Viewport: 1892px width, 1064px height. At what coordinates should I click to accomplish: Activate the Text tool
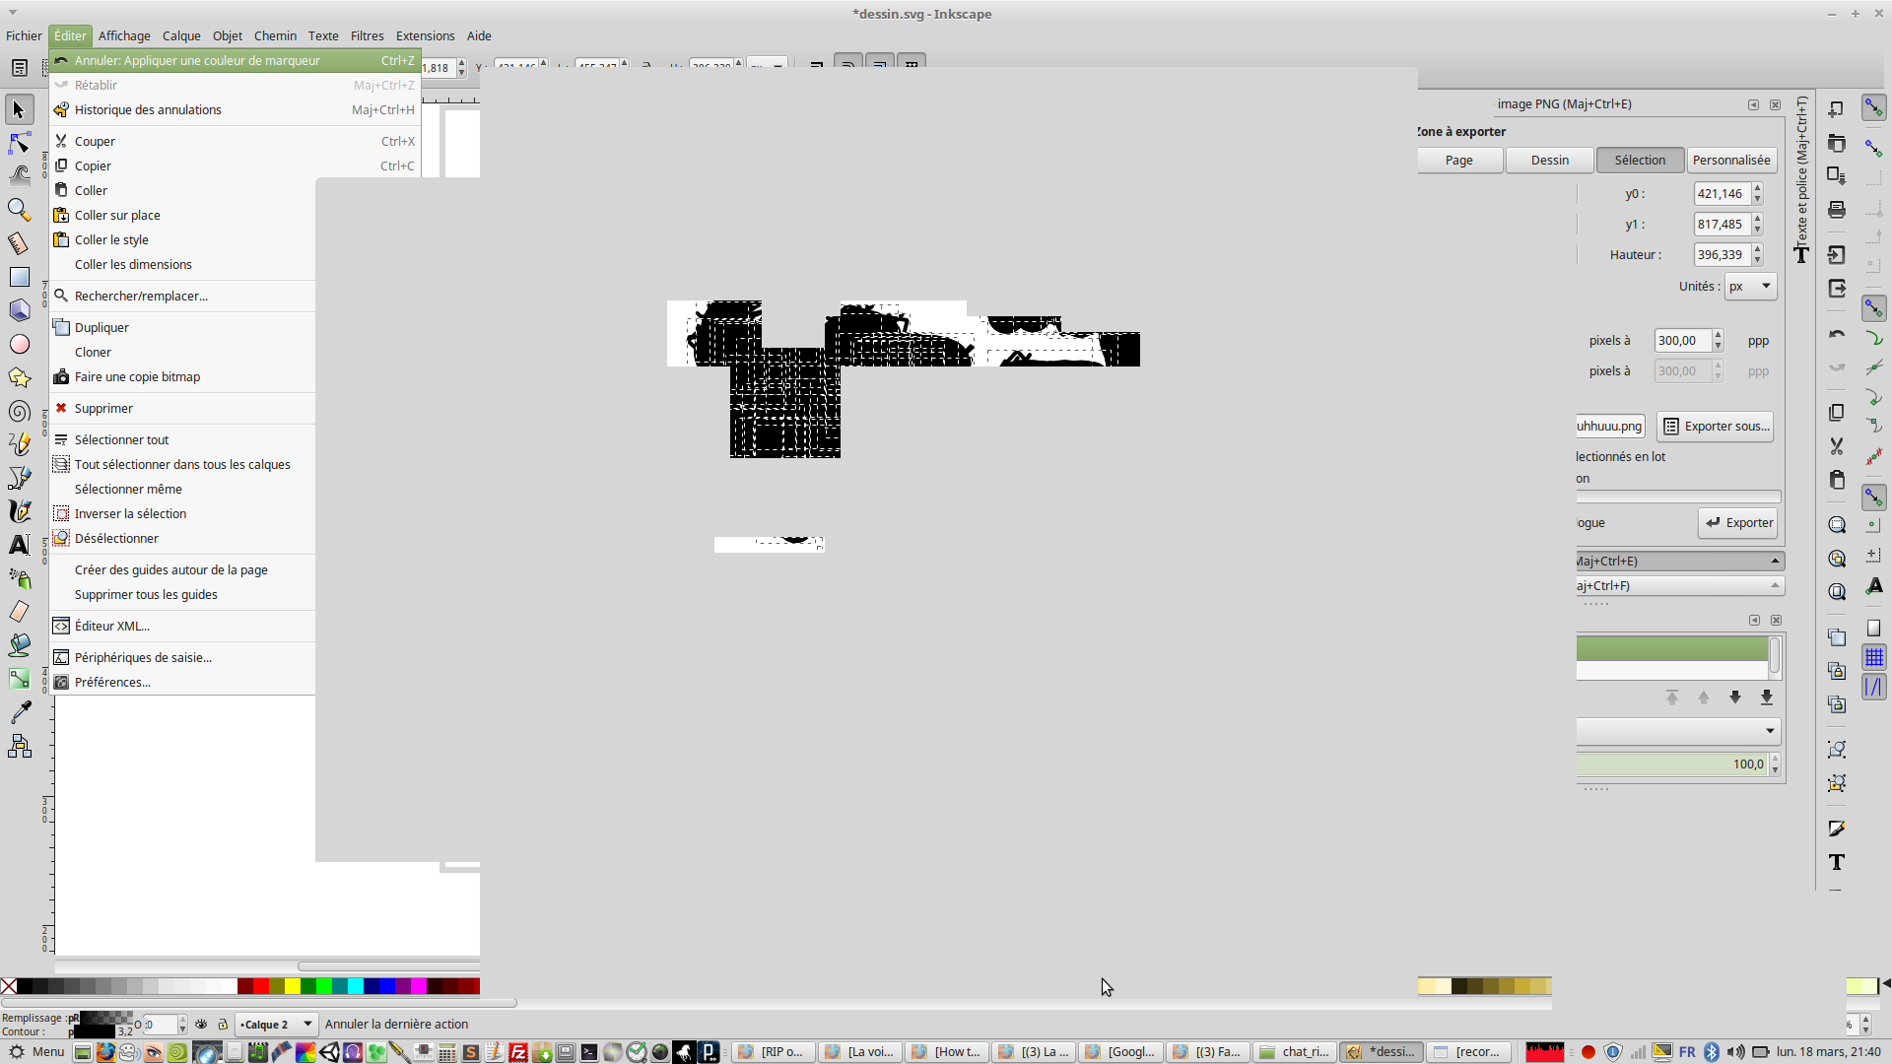[x=19, y=545]
